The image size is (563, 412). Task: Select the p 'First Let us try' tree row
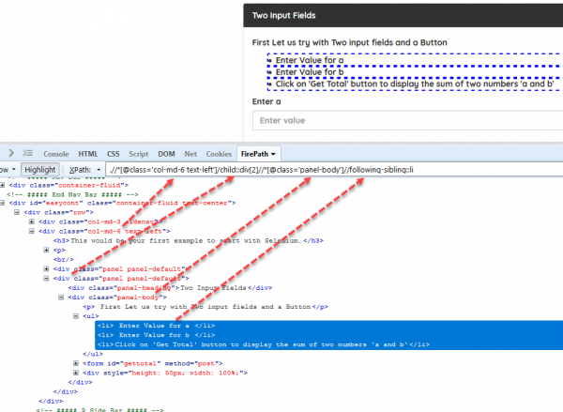tap(205, 307)
